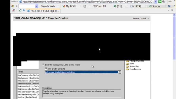Open the Remote Control dropdown menu
Screen dimensions: 176x99
141,18
